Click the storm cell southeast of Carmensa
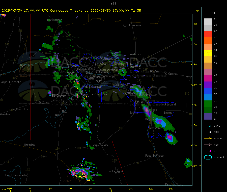227x192 pixels. coord(172,139)
